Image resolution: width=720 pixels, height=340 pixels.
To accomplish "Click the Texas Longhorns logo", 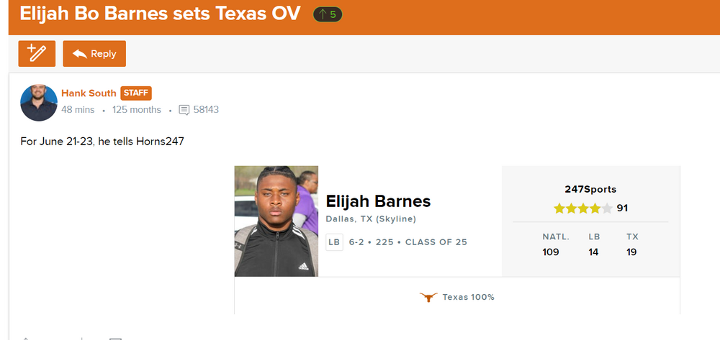I will coord(428,297).
